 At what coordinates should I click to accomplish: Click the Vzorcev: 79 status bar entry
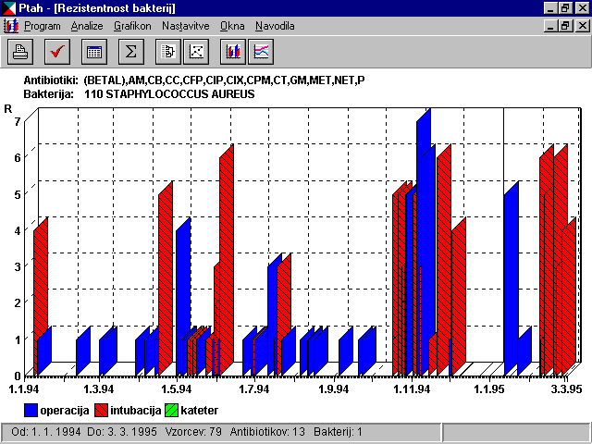coord(193,432)
